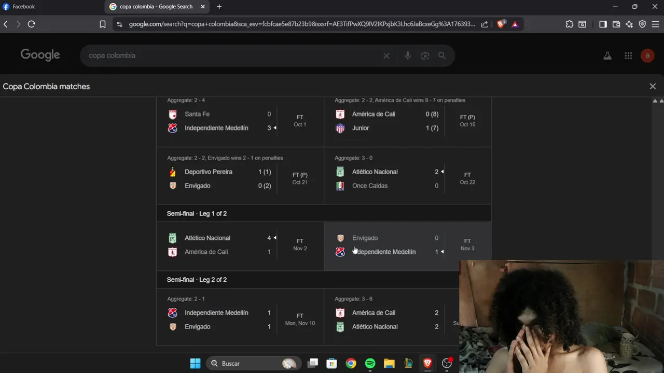This screenshot has width=664, height=373.
Task: Open OBS Studio from the taskbar
Action: click(447, 364)
